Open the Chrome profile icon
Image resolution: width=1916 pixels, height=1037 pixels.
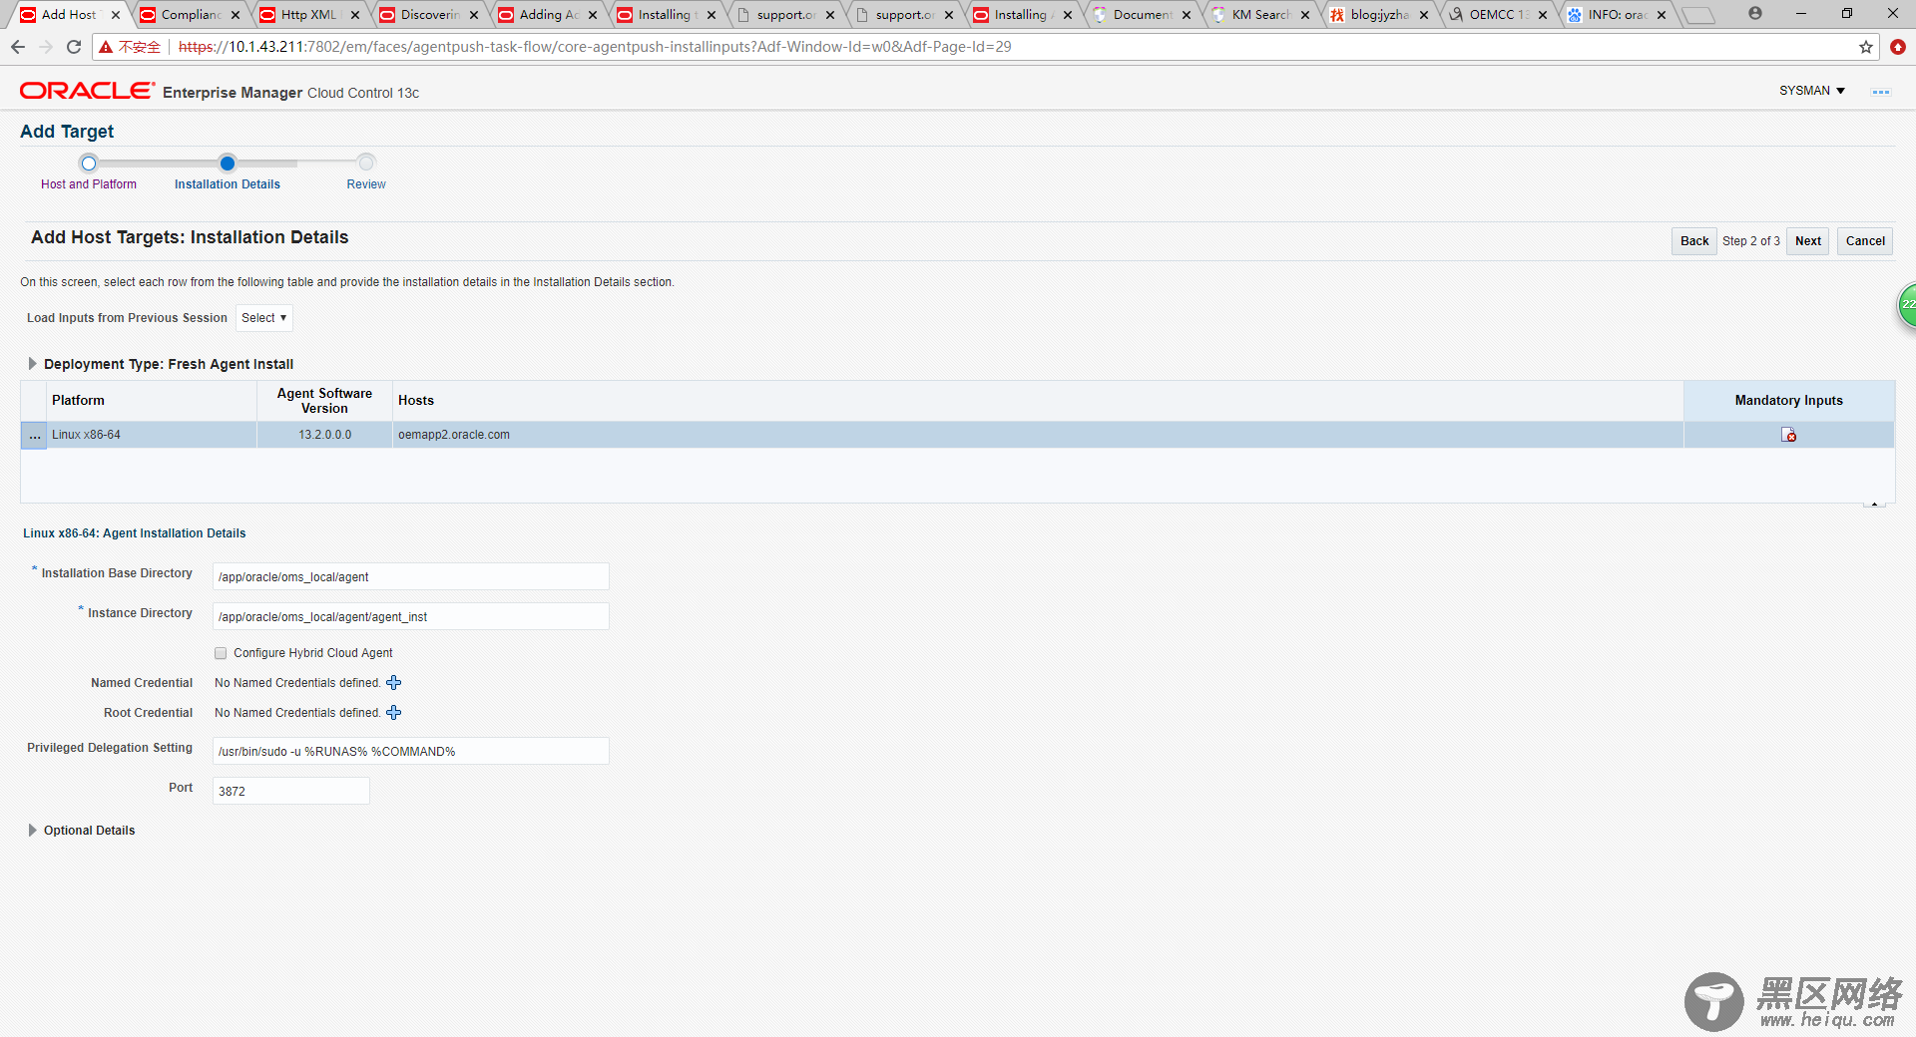click(x=1755, y=13)
